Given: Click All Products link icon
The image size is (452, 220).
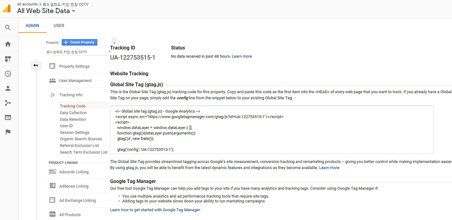Looking at the screenshot, I should [52, 214].
